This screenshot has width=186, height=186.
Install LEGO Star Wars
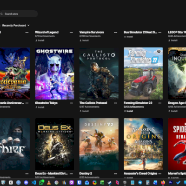pos(173,40)
